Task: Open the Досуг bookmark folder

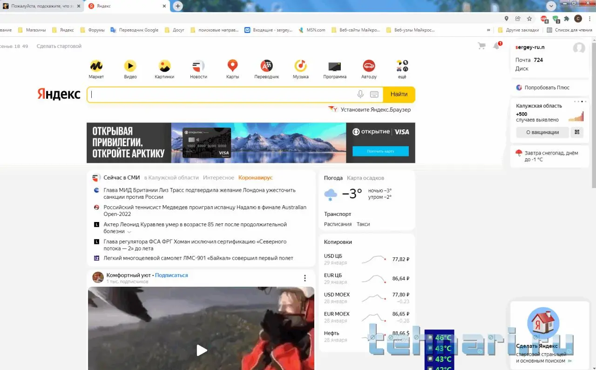Action: (x=175, y=30)
